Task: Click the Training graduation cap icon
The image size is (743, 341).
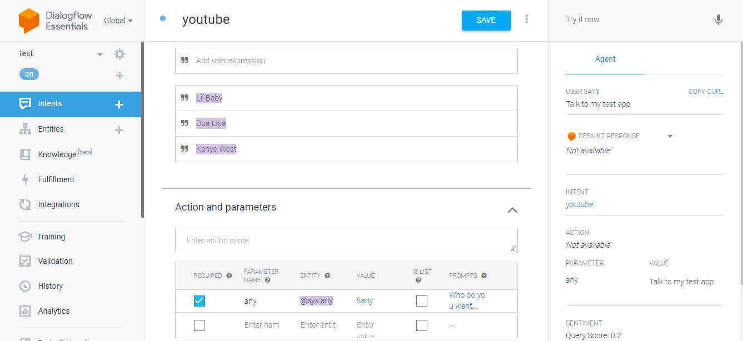Action: pyautogui.click(x=25, y=237)
